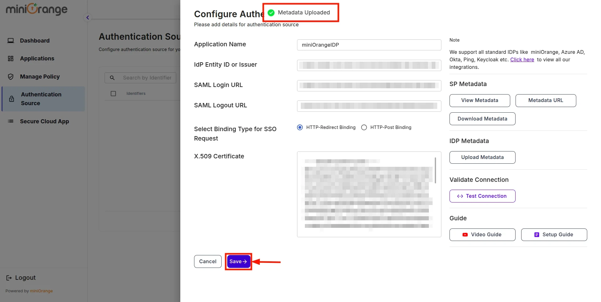Select HTTP-Post Binding radio button
Viewport: 601px width, 302px height.
click(364, 127)
